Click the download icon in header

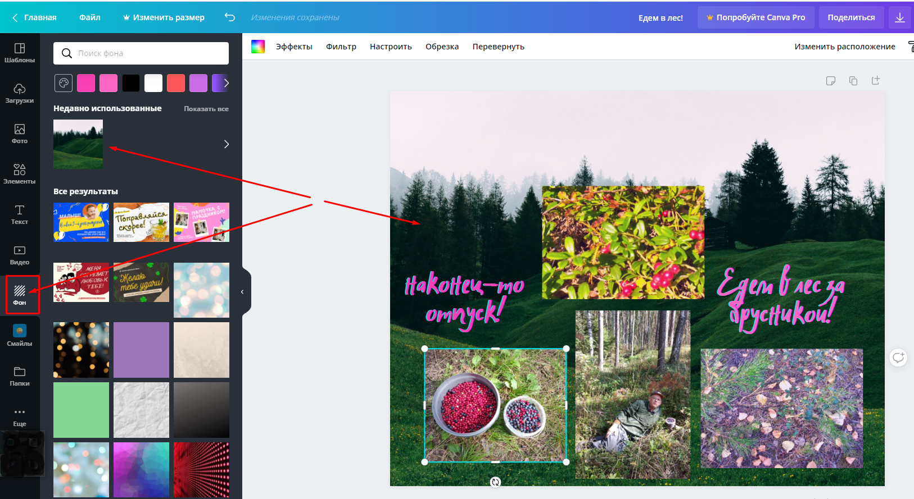pos(899,17)
